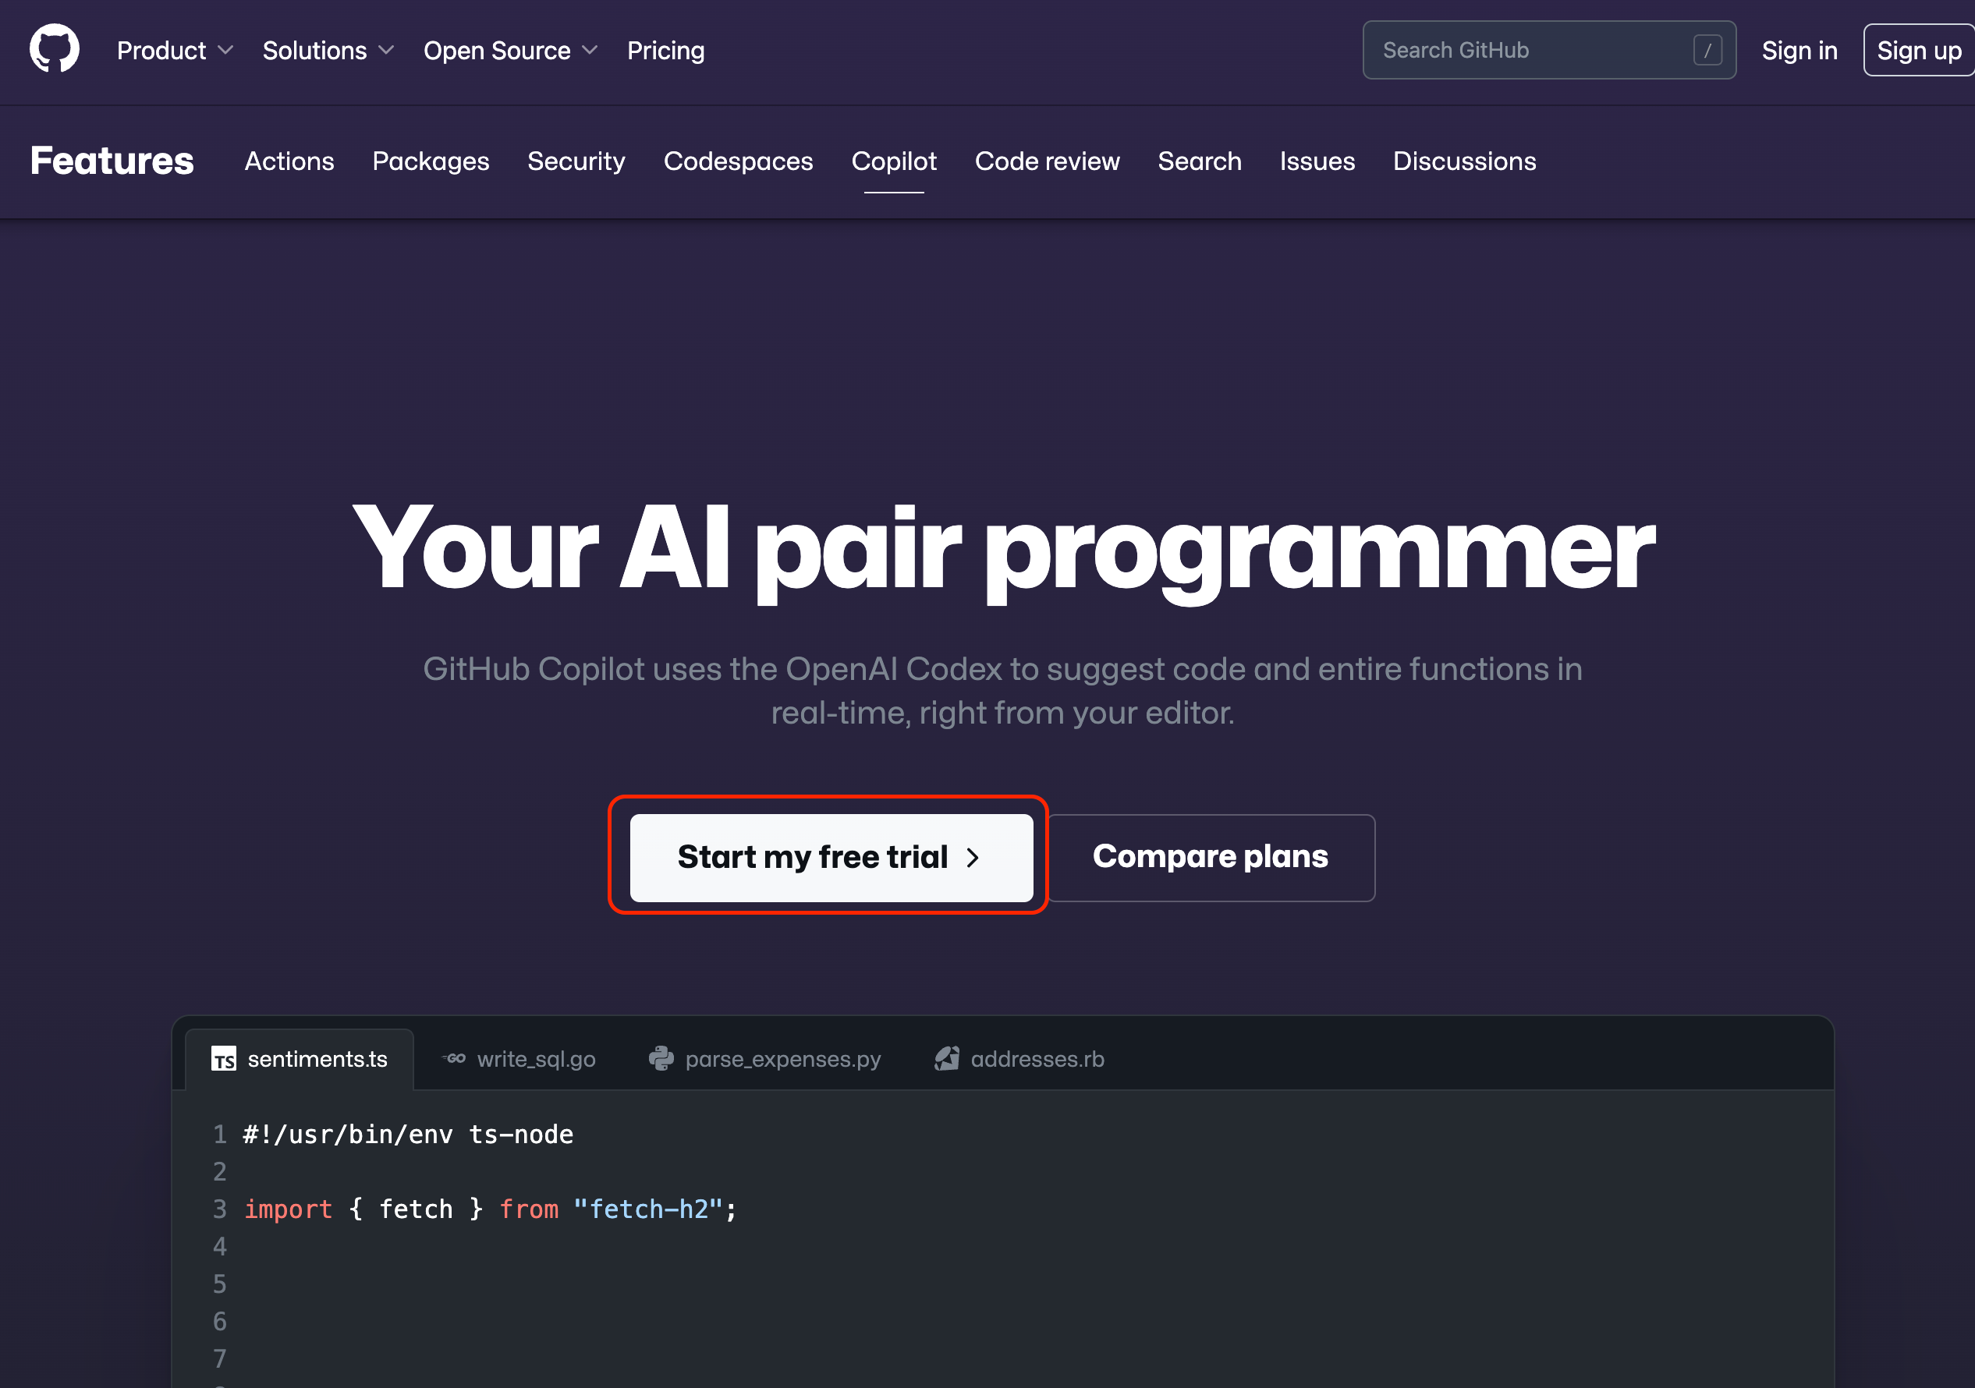1975x1388 pixels.
Task: Select the Copilot feature tab
Action: [894, 161]
